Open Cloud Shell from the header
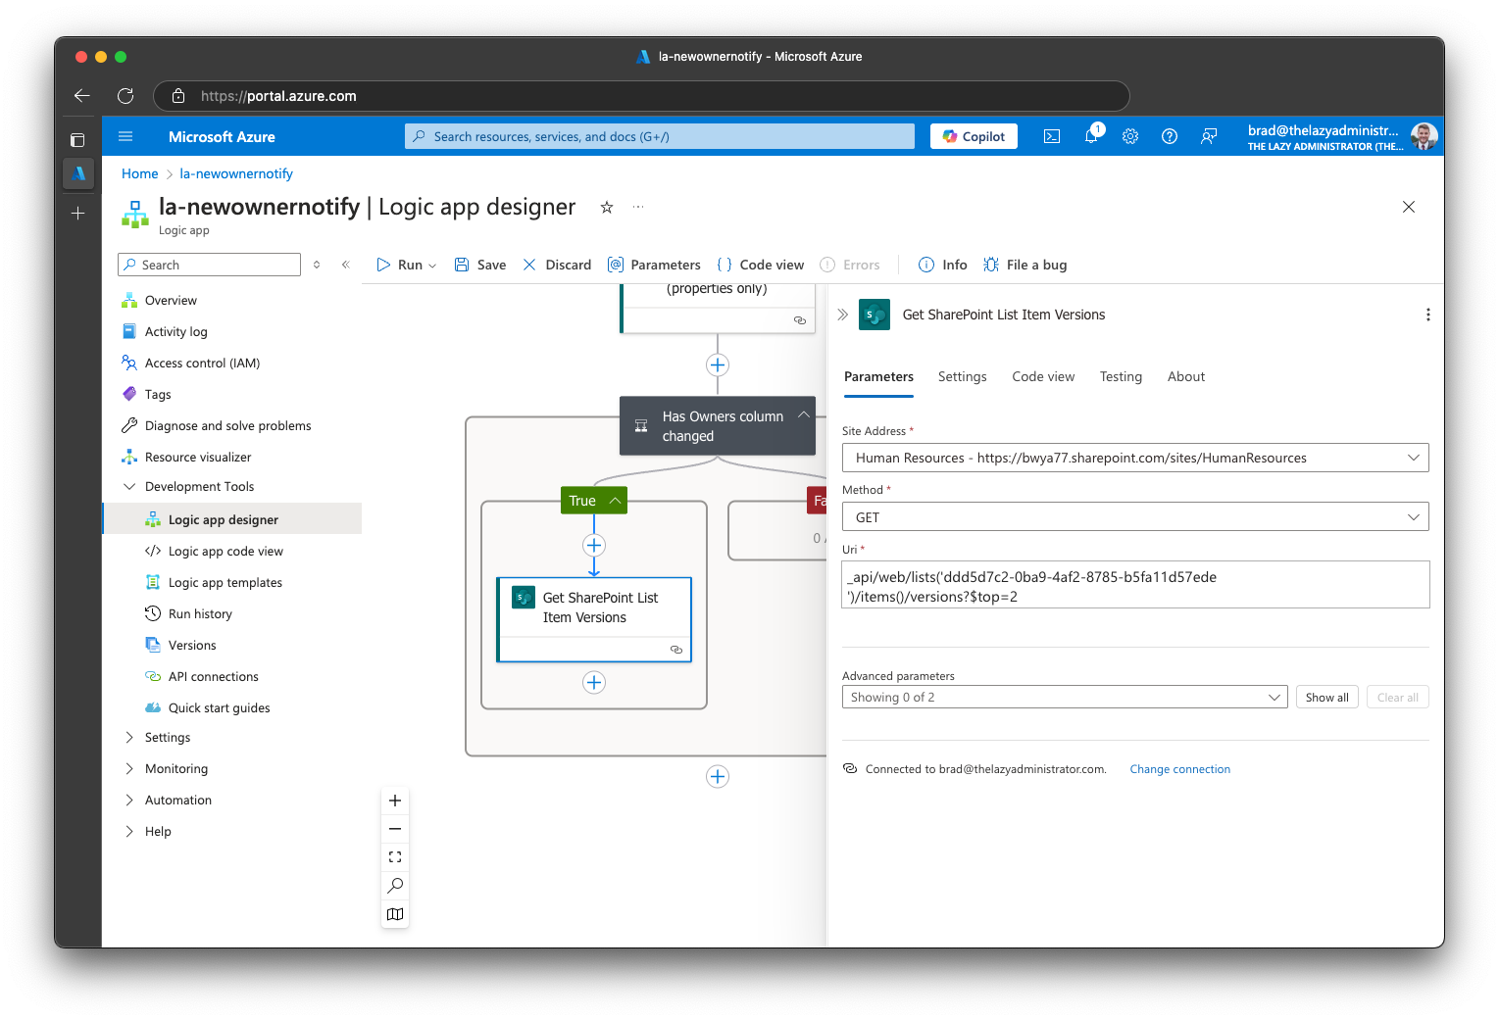This screenshot has width=1499, height=1020. [x=1052, y=136]
